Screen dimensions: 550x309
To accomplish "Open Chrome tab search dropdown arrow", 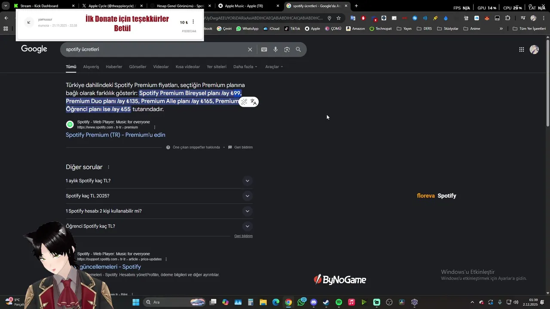I will (x=6, y=6).
